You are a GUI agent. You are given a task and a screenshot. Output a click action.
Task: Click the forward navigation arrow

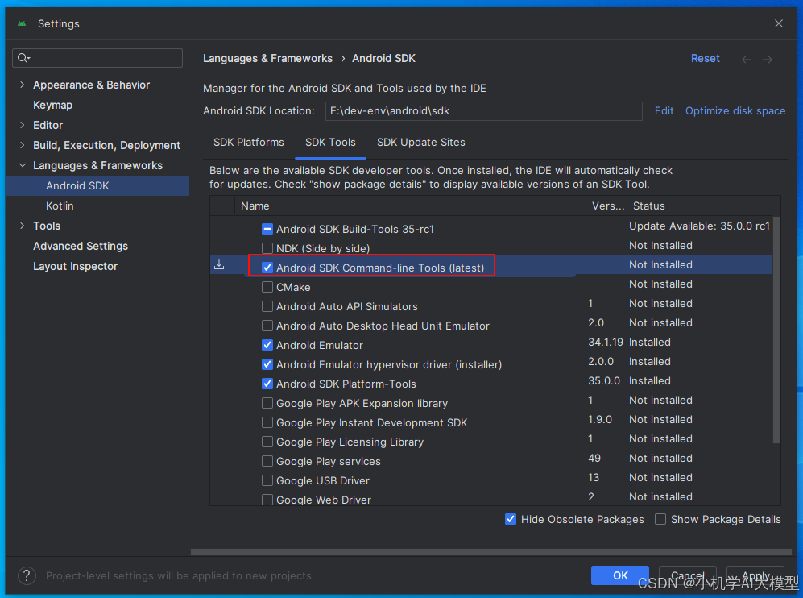point(767,60)
